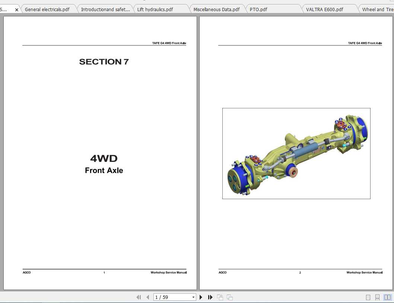
Task: Open the Introductionand safet... tab
Action: click(105, 10)
